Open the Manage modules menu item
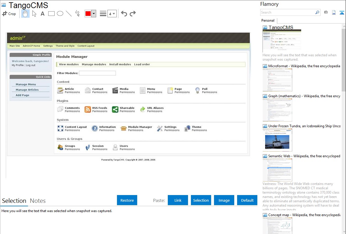Screen dimensions: 346x234 click(x=94, y=64)
